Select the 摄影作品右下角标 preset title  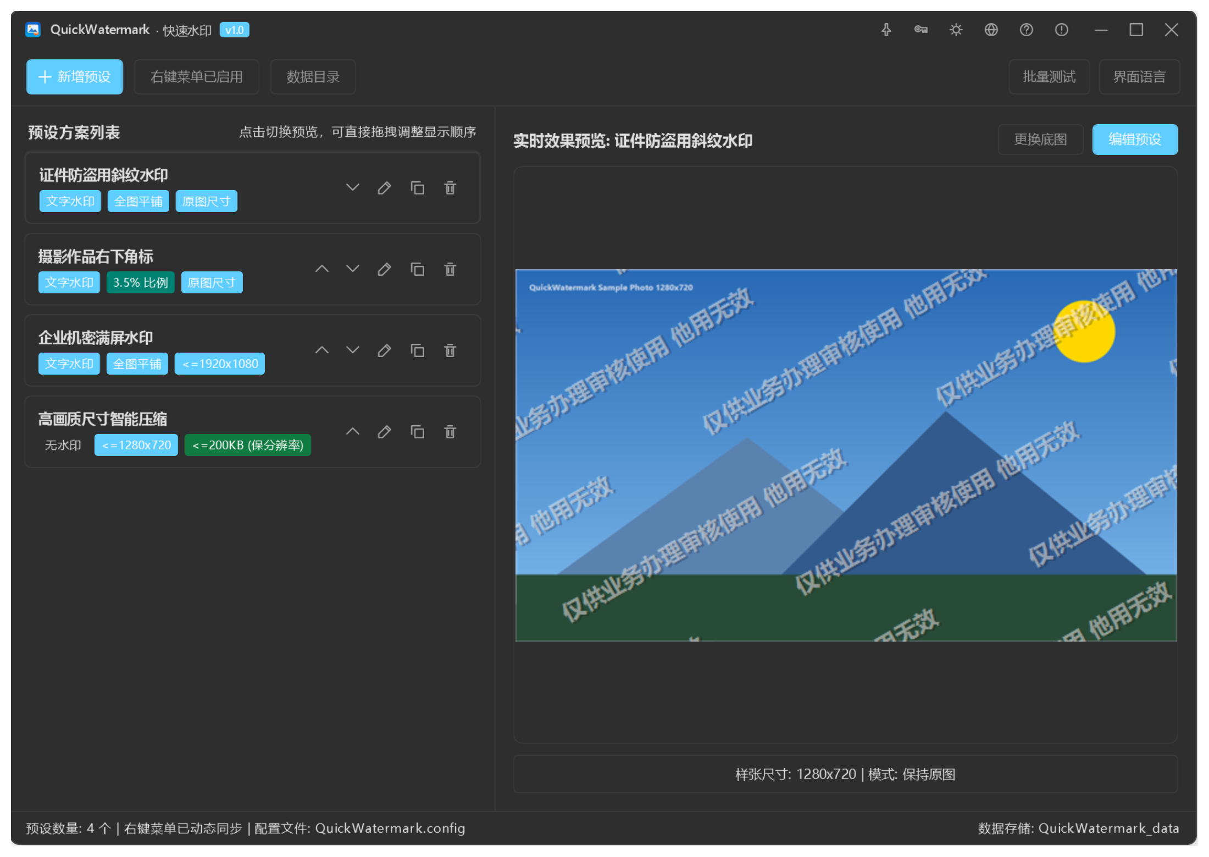pyautogui.click(x=96, y=257)
